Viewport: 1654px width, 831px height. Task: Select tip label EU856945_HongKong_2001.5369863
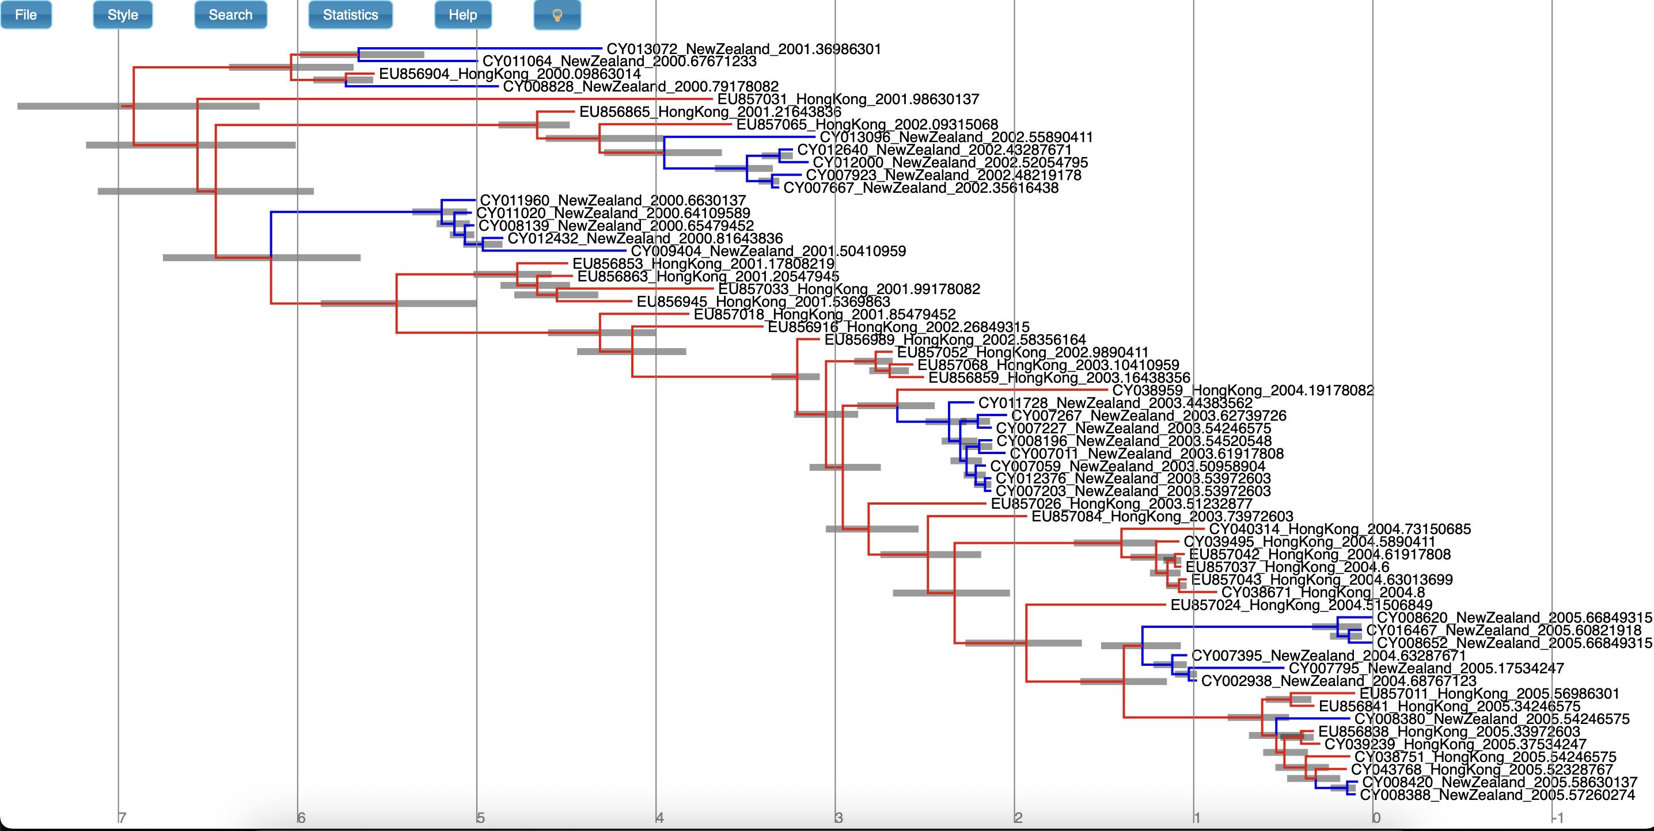point(764,302)
